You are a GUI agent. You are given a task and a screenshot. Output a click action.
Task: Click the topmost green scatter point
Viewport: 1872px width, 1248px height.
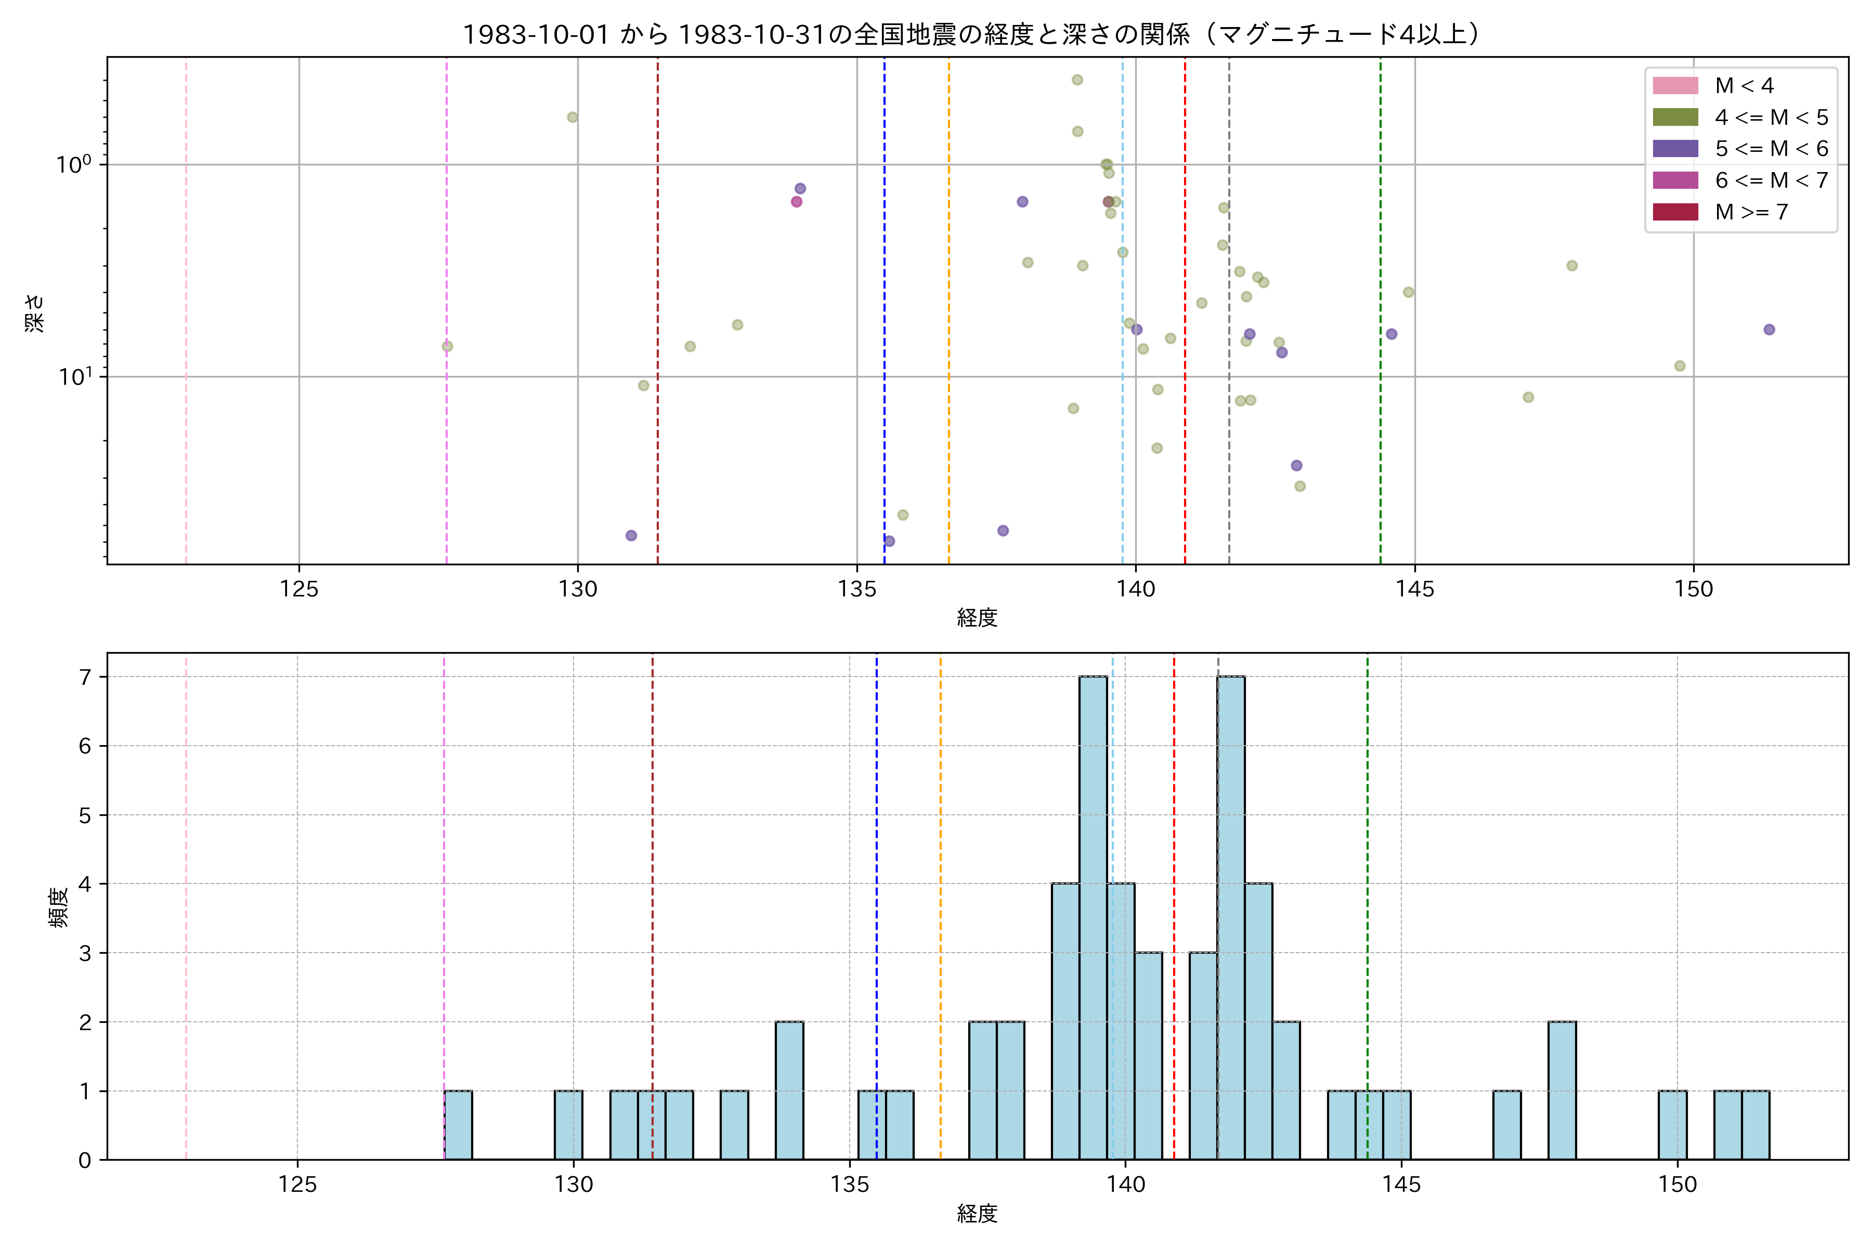pos(1077,80)
